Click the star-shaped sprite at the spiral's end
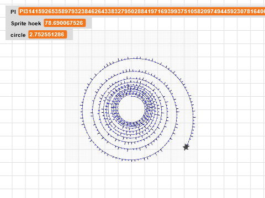Screen dimensions: 265x198 point(186,147)
